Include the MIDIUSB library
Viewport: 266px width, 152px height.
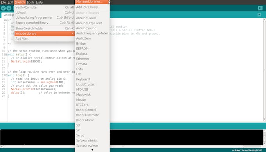point(92,89)
